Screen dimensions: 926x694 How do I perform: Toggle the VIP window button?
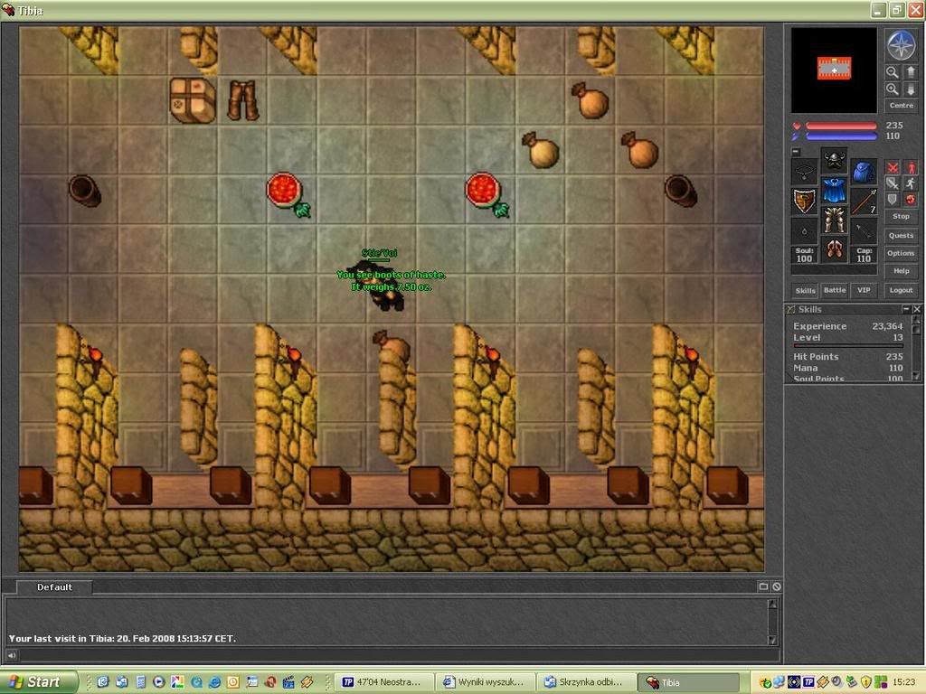click(x=864, y=290)
